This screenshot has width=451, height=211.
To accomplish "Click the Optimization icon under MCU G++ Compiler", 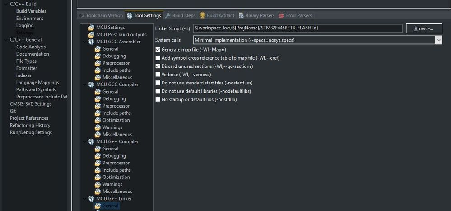I will click(98, 177).
